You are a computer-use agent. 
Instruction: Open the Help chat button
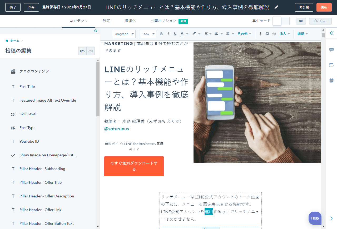pos(315,218)
